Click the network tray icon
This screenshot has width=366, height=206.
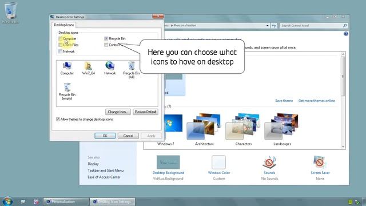(x=357, y=202)
